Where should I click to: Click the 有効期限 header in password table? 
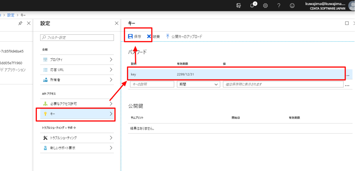click(x=182, y=64)
